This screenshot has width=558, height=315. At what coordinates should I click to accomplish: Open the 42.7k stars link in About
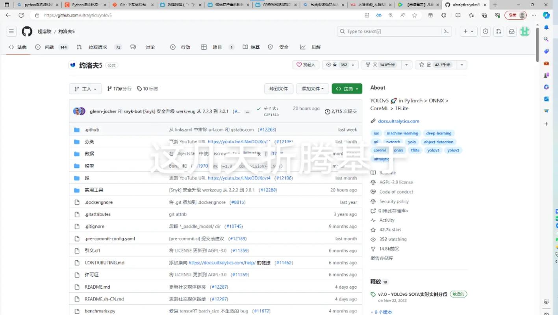point(390,230)
